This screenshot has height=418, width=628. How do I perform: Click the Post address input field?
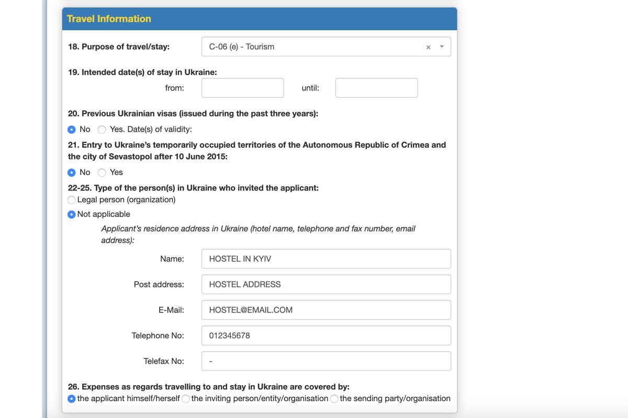click(326, 284)
